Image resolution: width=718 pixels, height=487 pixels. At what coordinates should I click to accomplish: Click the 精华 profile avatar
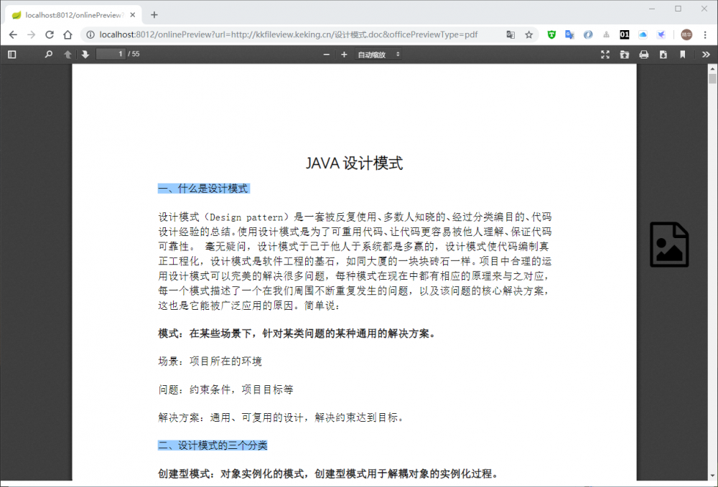pos(686,34)
